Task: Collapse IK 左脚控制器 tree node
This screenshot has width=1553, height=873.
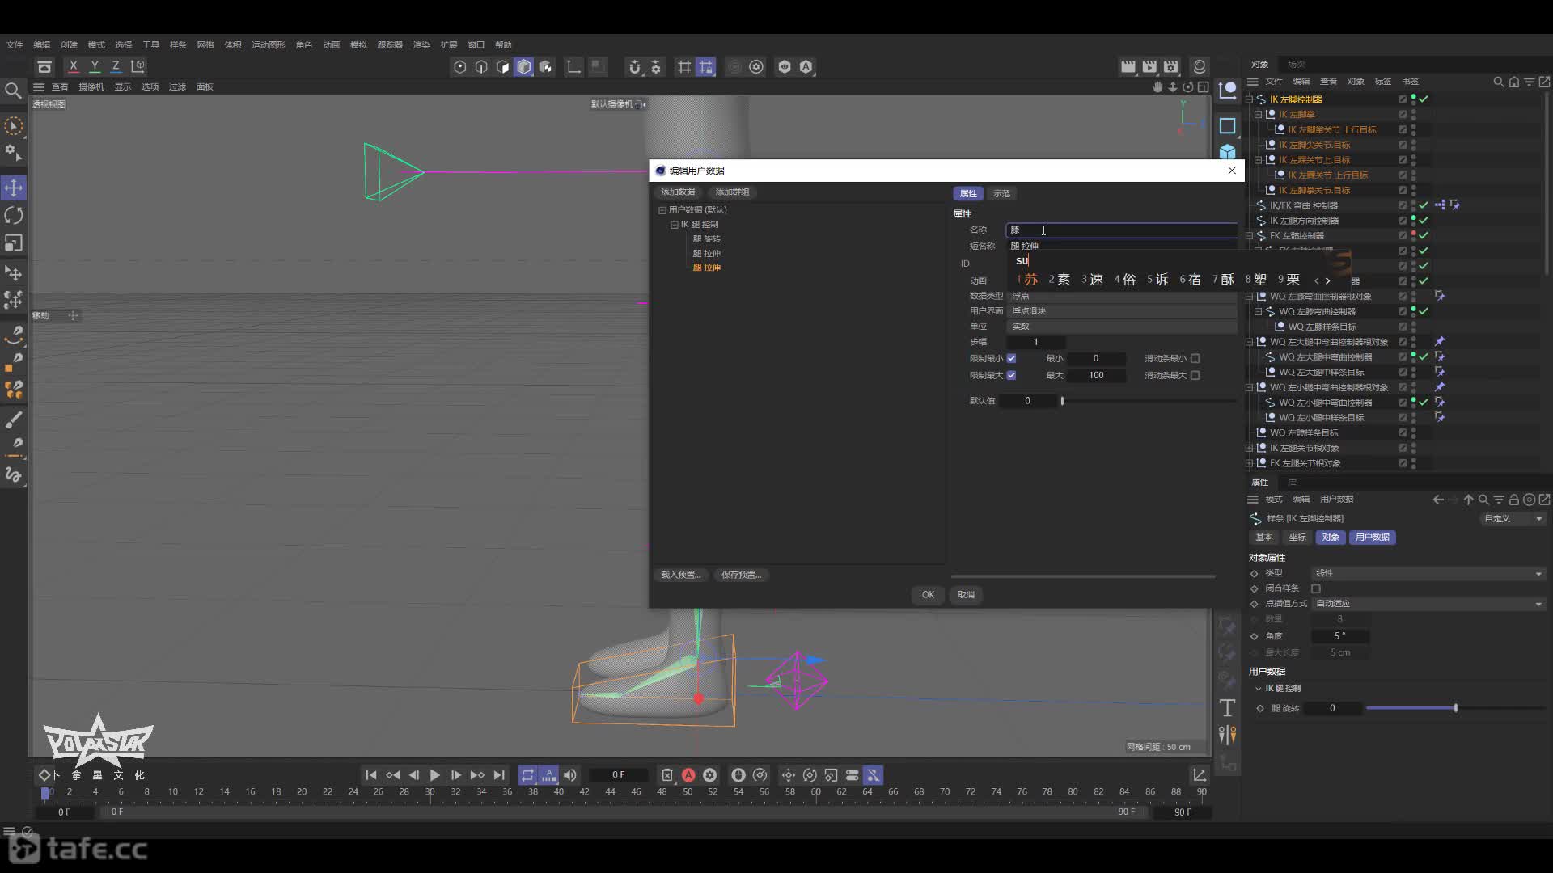Action: (x=1250, y=99)
